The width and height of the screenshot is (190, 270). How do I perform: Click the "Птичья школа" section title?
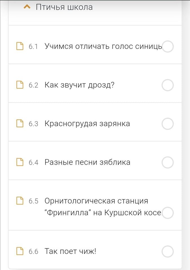point(64,7)
